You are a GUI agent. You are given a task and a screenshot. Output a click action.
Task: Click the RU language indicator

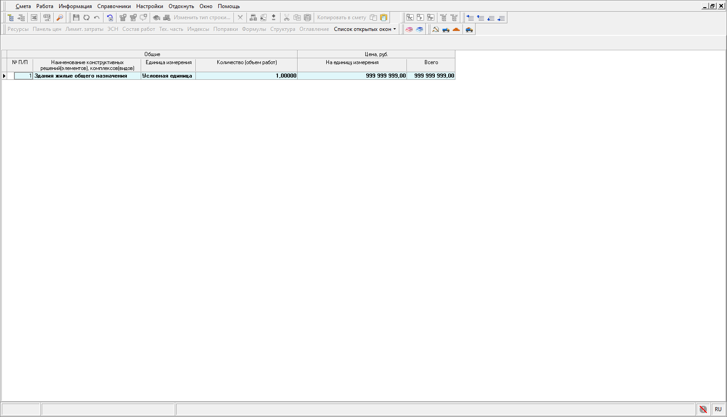(x=718, y=409)
